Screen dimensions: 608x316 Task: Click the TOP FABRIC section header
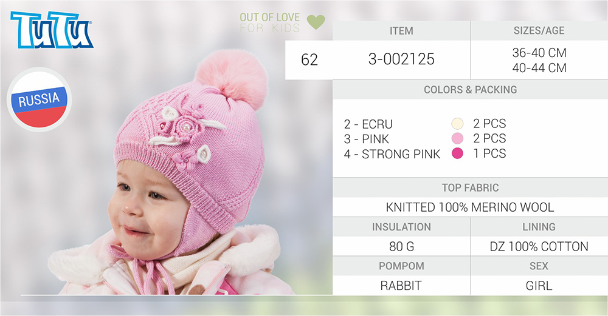(471, 187)
